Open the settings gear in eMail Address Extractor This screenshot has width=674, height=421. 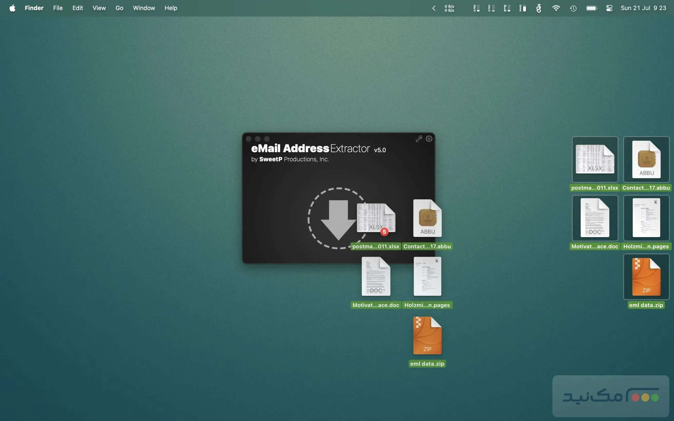pos(429,138)
